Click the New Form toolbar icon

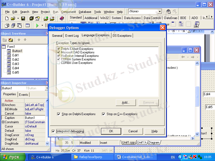pyautogui.click(x=28, y=25)
